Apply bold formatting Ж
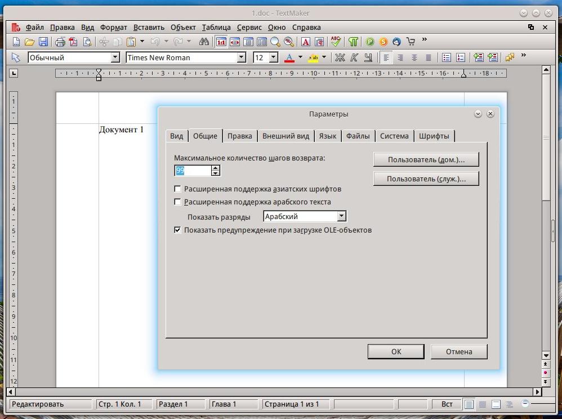 tap(340, 57)
